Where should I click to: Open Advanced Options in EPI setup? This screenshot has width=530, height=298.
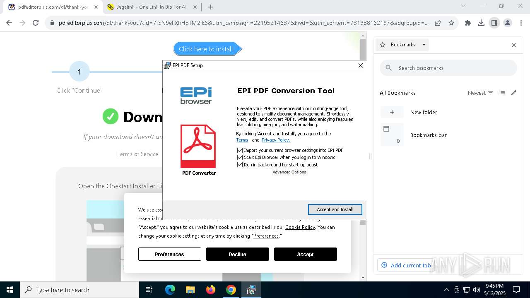pyautogui.click(x=289, y=172)
